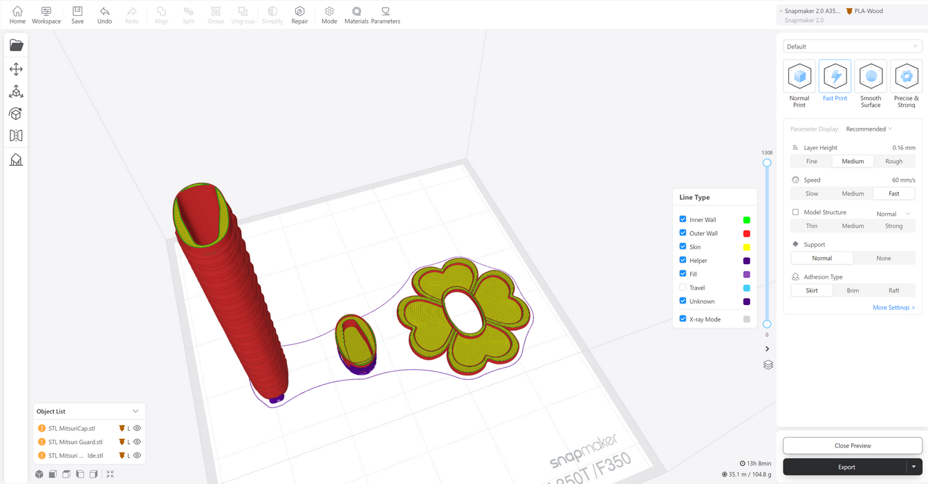Choose the Precise & Strong preset icon
Screen dimensions: 928x484
pos(906,77)
